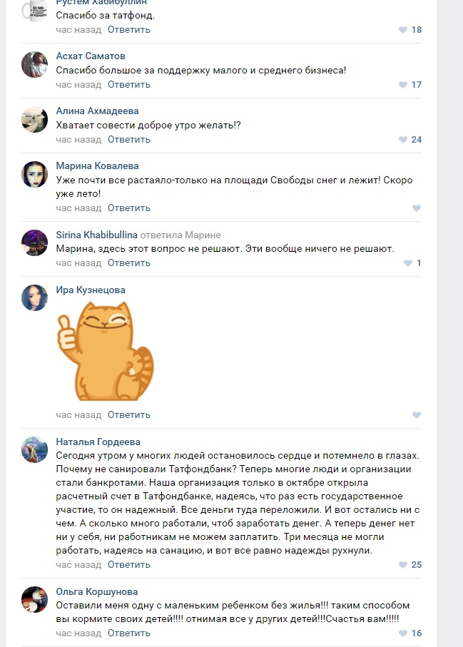Open Ольга Коршунова's profile name
The height and width of the screenshot is (647, 463).
[x=97, y=591]
